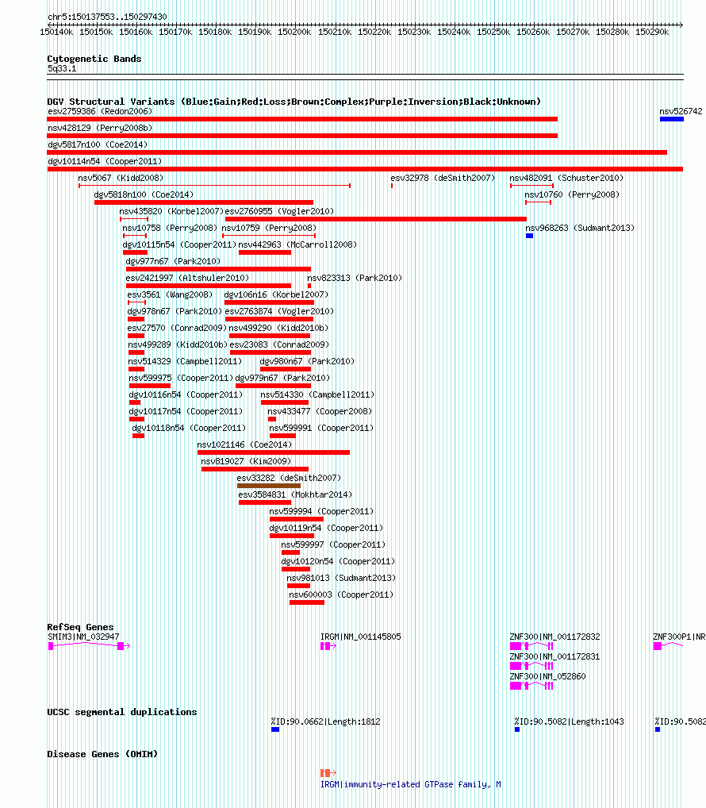
Task: Click dgv10117n54 (Cooper2011) label
Action: click(x=186, y=411)
